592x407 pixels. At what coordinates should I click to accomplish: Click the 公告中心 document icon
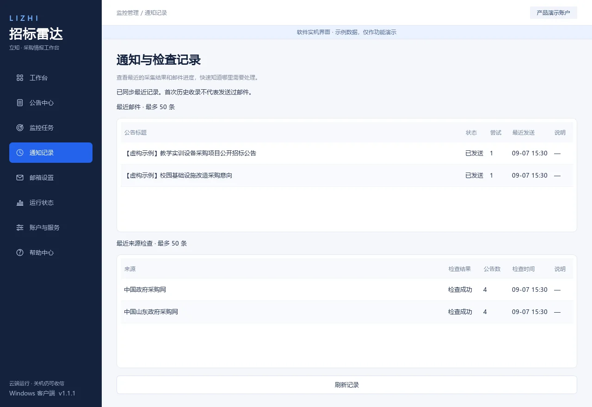tap(20, 103)
